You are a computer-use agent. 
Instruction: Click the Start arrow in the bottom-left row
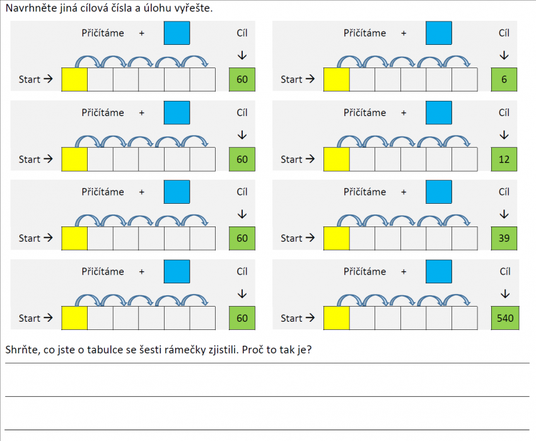coord(48,318)
